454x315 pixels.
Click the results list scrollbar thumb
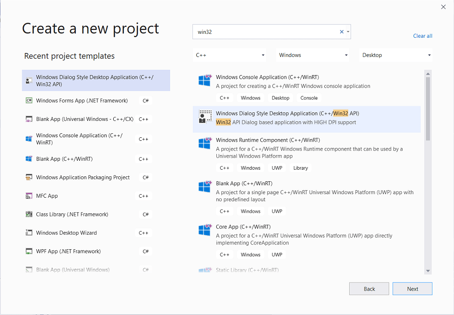click(x=428, y=109)
